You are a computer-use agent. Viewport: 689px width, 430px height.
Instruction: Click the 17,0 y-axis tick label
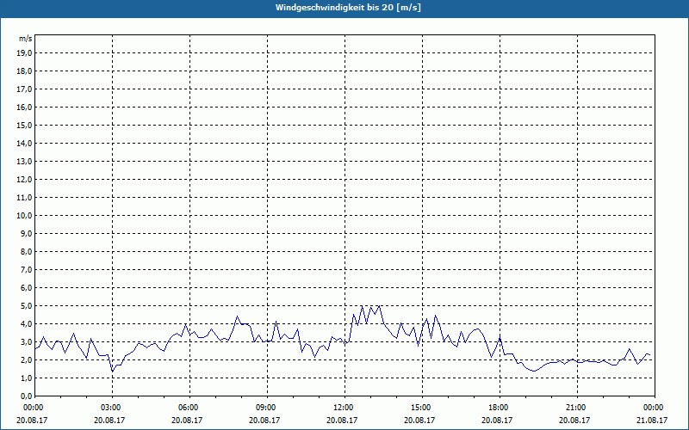(24, 89)
